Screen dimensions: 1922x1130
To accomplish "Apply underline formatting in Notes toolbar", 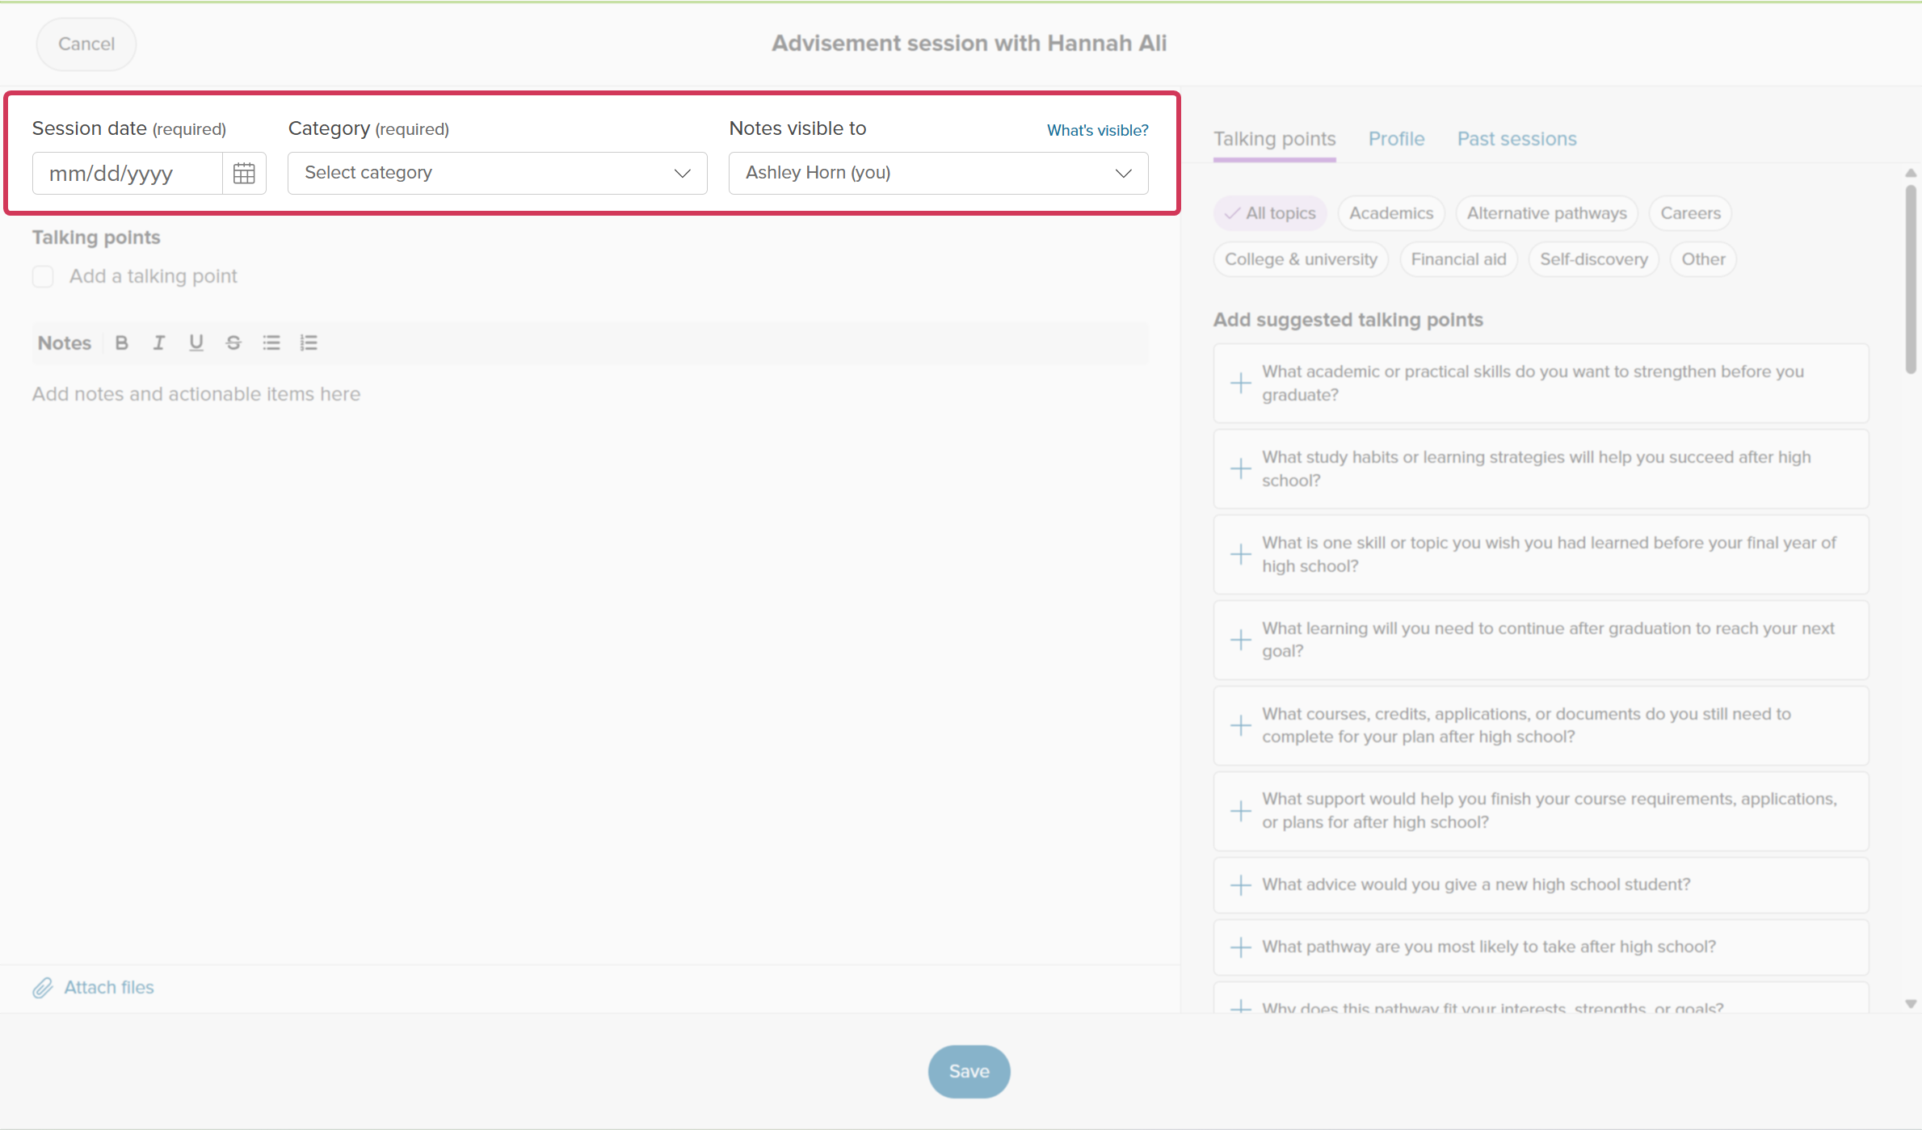I will coord(196,343).
